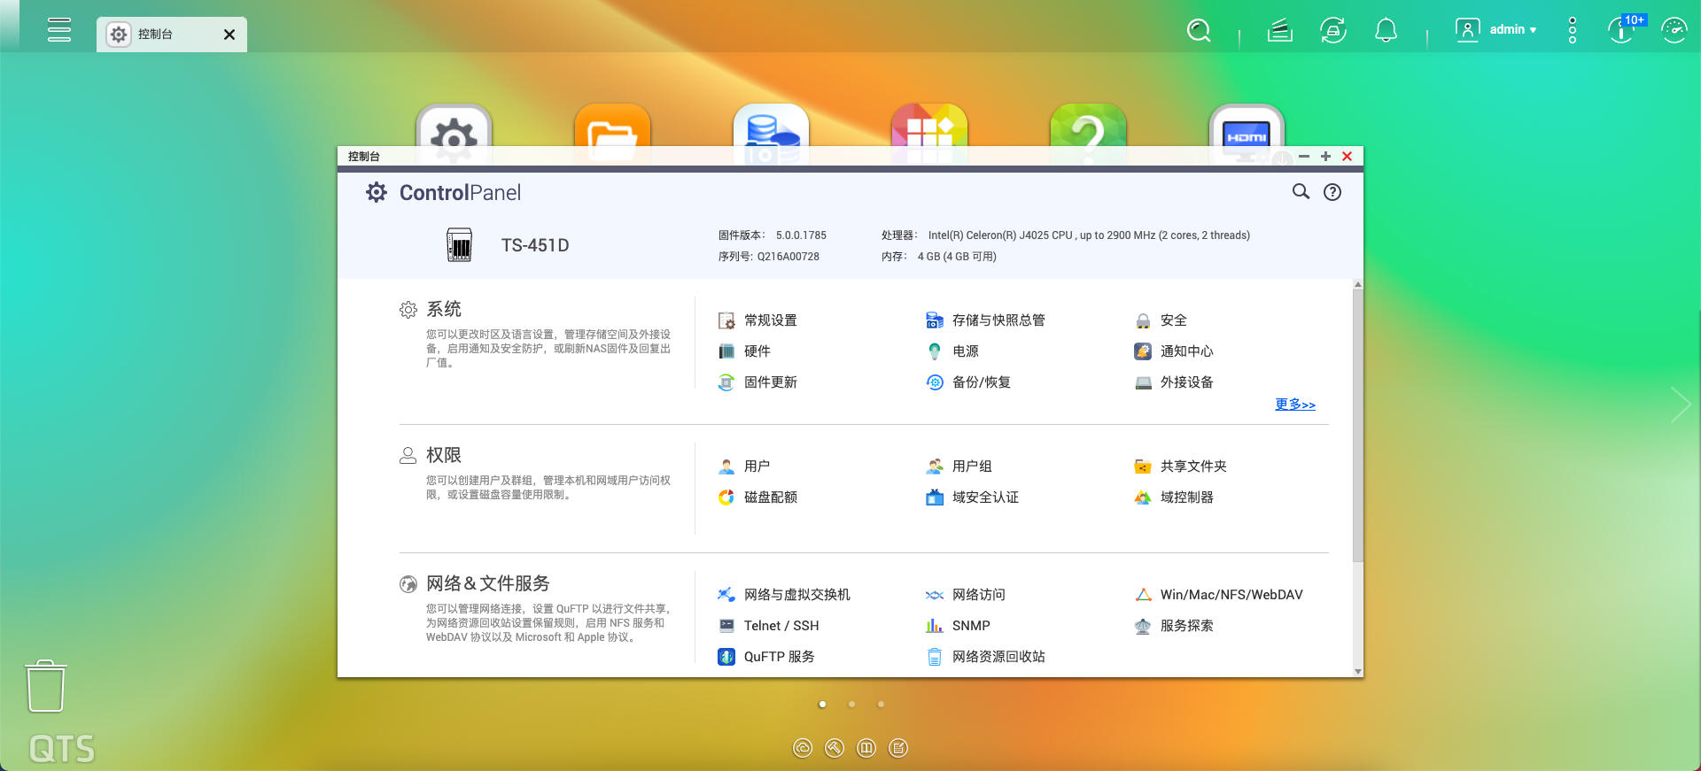Open Telnet / SSH settings
This screenshot has height=771, width=1701.
coord(768,626)
